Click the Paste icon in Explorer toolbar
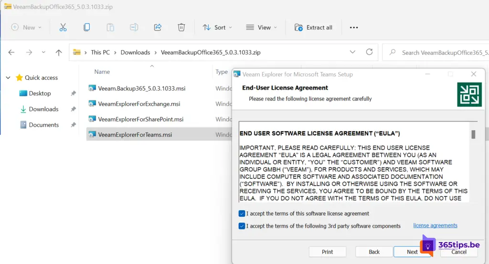Screen dimensions: 489x264 (x=110, y=27)
